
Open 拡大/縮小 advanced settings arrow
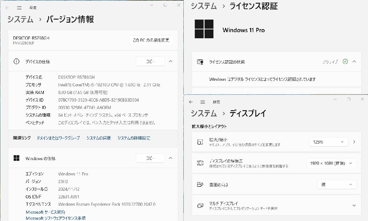354,142
